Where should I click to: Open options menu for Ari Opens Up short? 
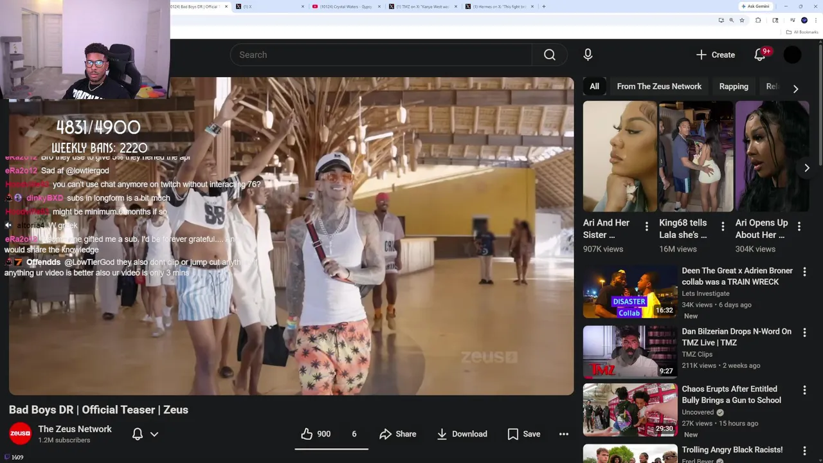[799, 226]
